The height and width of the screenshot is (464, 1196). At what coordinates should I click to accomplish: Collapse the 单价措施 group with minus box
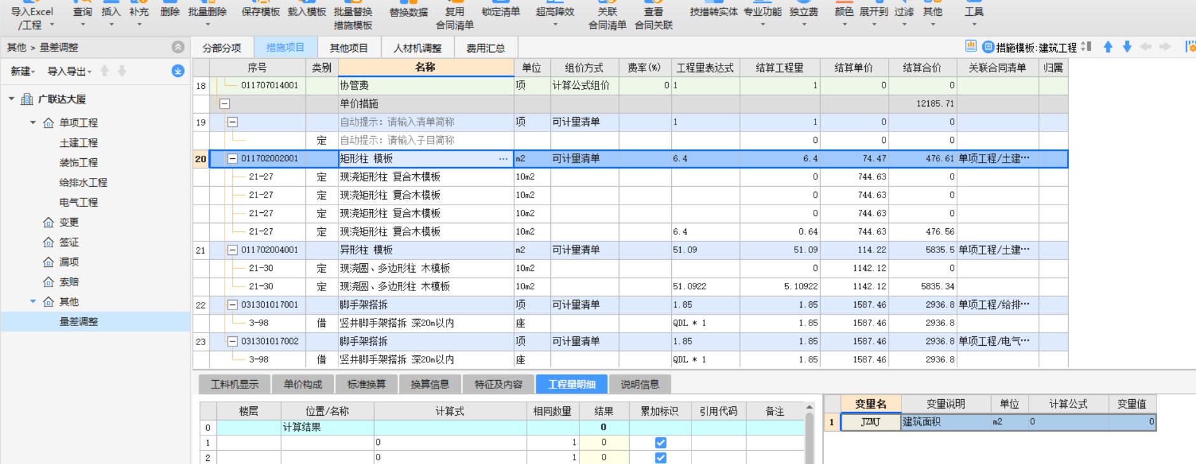coord(225,104)
